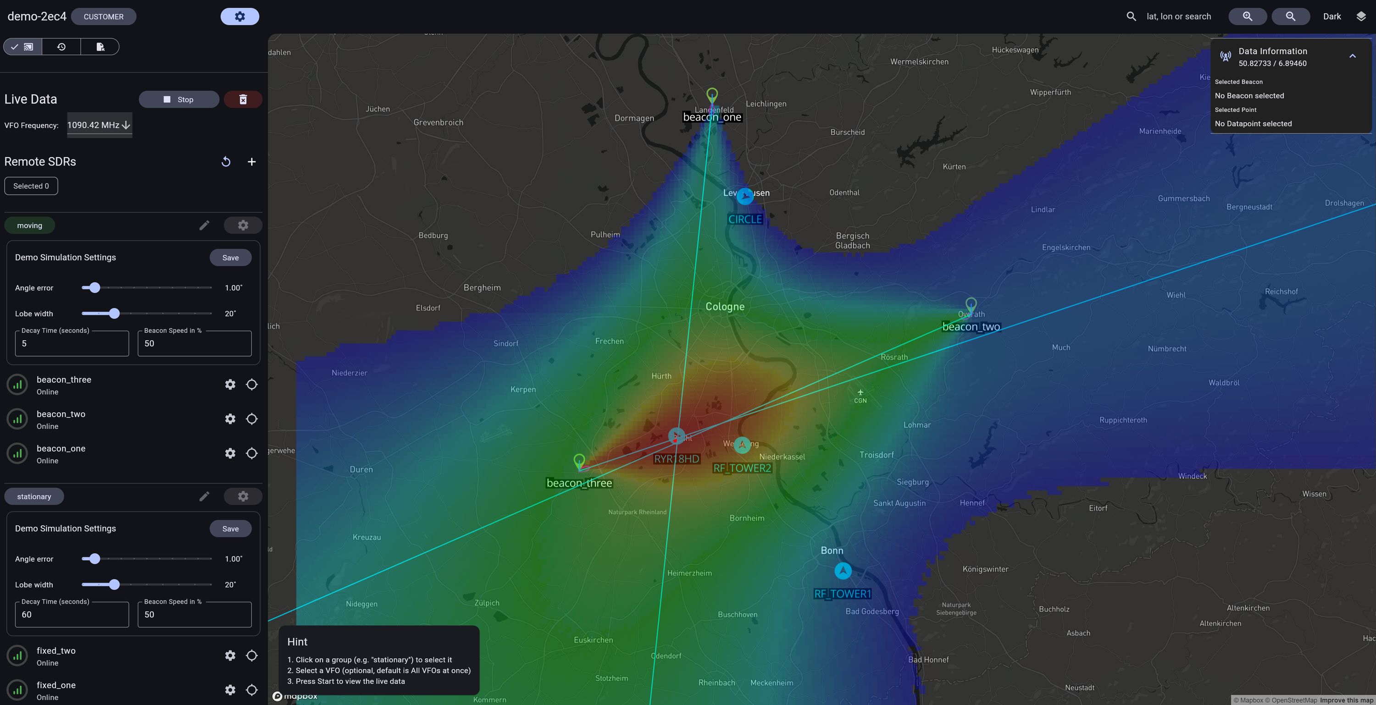The height and width of the screenshot is (705, 1376).
Task: Locate beacon_three on the map
Action: tap(252, 385)
